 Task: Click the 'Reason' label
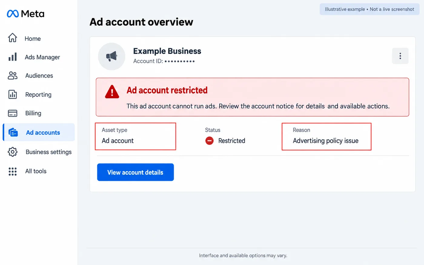[x=301, y=130]
